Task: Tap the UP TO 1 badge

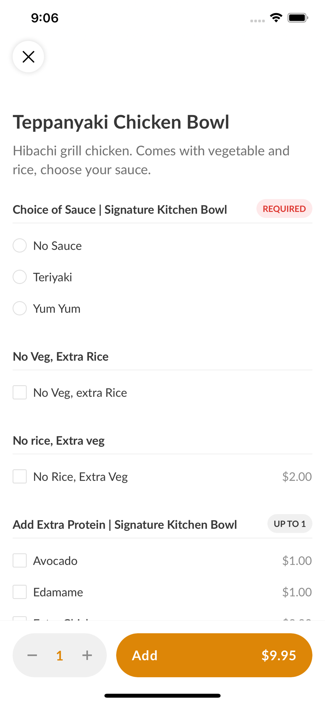Action: pyautogui.click(x=289, y=524)
